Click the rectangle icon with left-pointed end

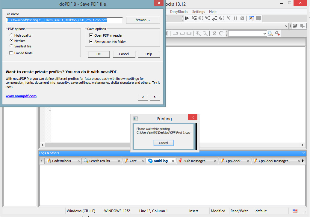[x=182, y=33]
